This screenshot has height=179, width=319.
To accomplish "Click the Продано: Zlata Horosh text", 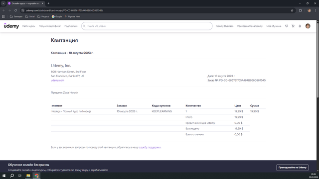I will tap(64, 92).
